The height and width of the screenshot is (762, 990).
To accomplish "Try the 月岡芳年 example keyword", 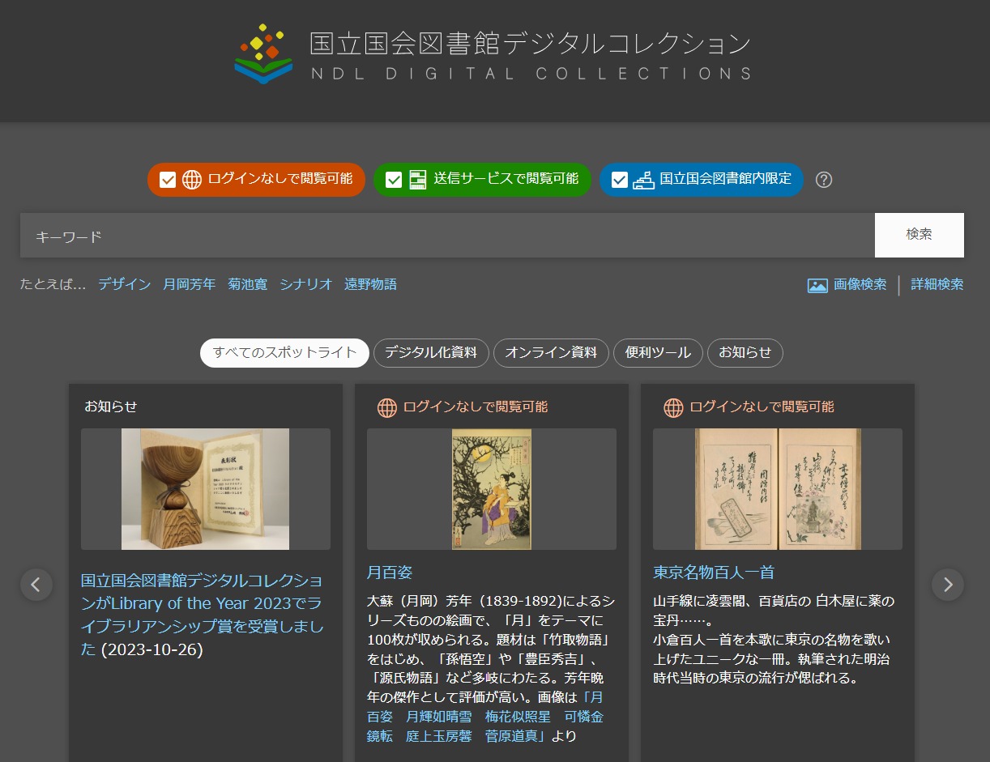I will tap(190, 284).
